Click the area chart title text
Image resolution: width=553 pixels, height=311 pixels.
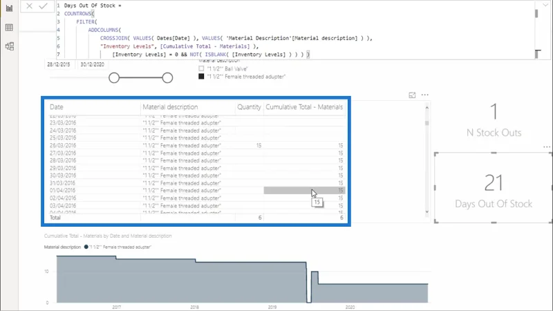[x=108, y=236]
